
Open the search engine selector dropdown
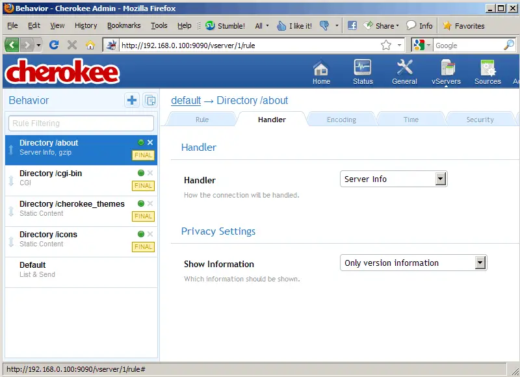click(x=428, y=45)
